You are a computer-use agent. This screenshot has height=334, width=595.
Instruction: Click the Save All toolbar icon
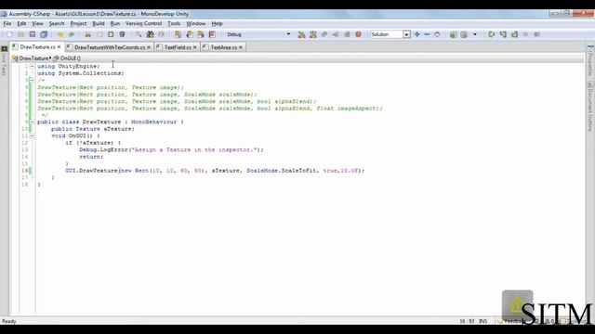click(44, 34)
